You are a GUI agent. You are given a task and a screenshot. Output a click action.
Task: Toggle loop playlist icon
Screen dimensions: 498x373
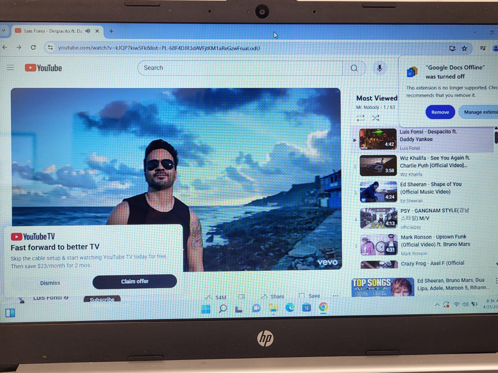[x=360, y=118]
